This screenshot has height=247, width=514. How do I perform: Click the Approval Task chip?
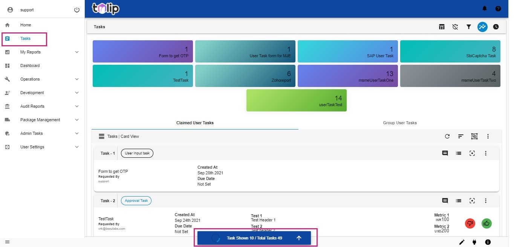pos(136,201)
